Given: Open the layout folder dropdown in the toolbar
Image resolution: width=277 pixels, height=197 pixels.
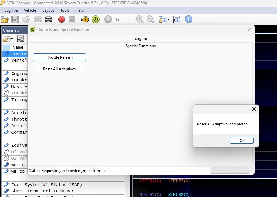Looking at the screenshot, I should point(164,20).
